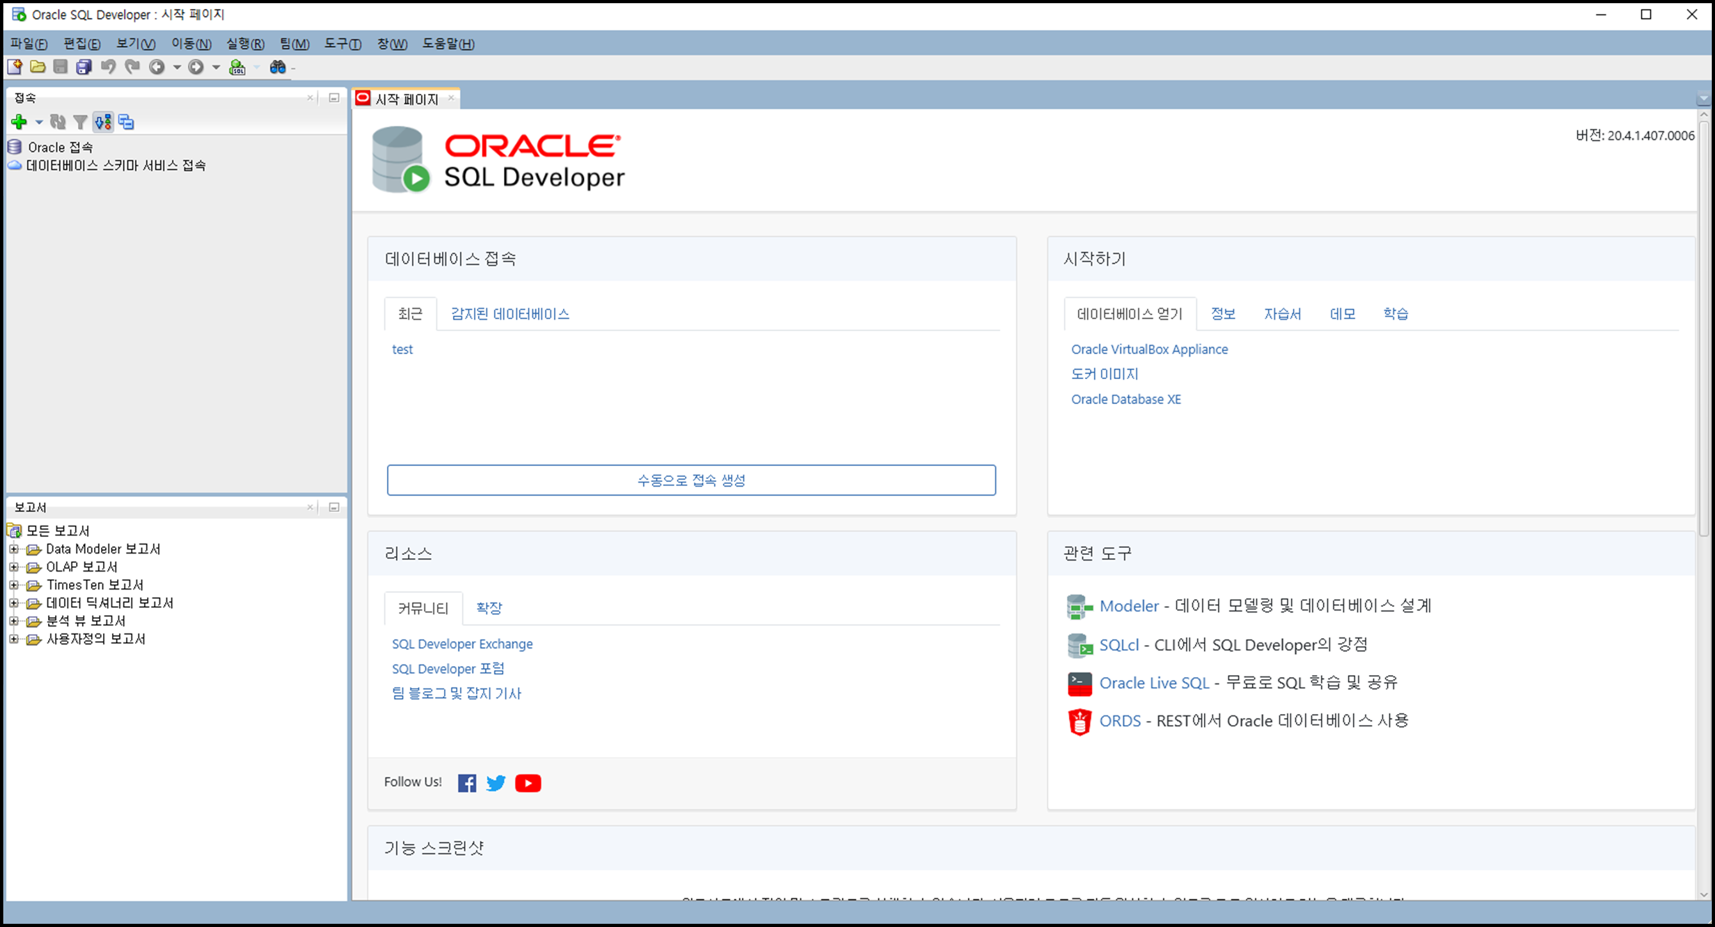Click the connections filter funnel icon
The image size is (1715, 927).
pos(81,121)
